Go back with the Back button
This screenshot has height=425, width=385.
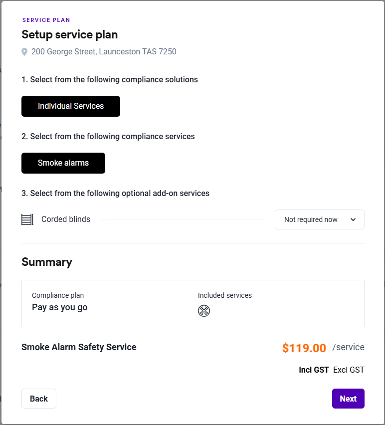click(39, 399)
